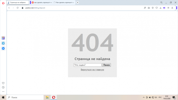Open Telegram in the sidebar

pos(3,43)
